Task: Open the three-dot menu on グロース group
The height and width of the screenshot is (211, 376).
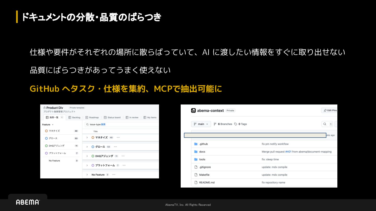Action: point(115,147)
